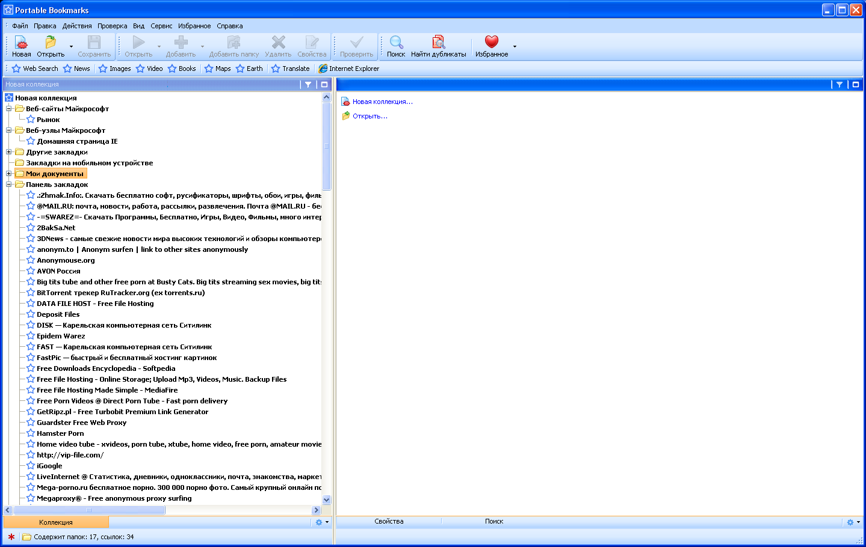Click the Video favorite link

click(x=149, y=69)
